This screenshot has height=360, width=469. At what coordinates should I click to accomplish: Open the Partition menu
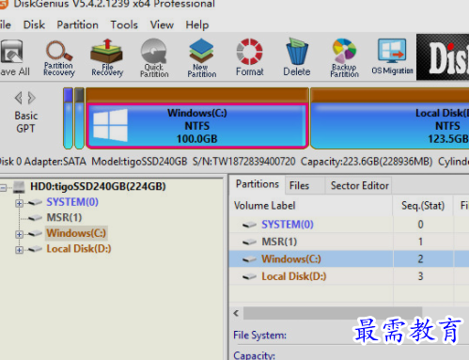[x=77, y=24]
